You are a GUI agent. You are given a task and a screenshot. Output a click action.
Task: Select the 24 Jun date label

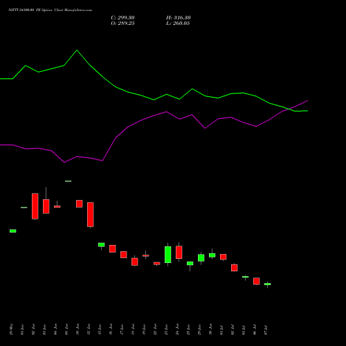click(x=178, y=329)
